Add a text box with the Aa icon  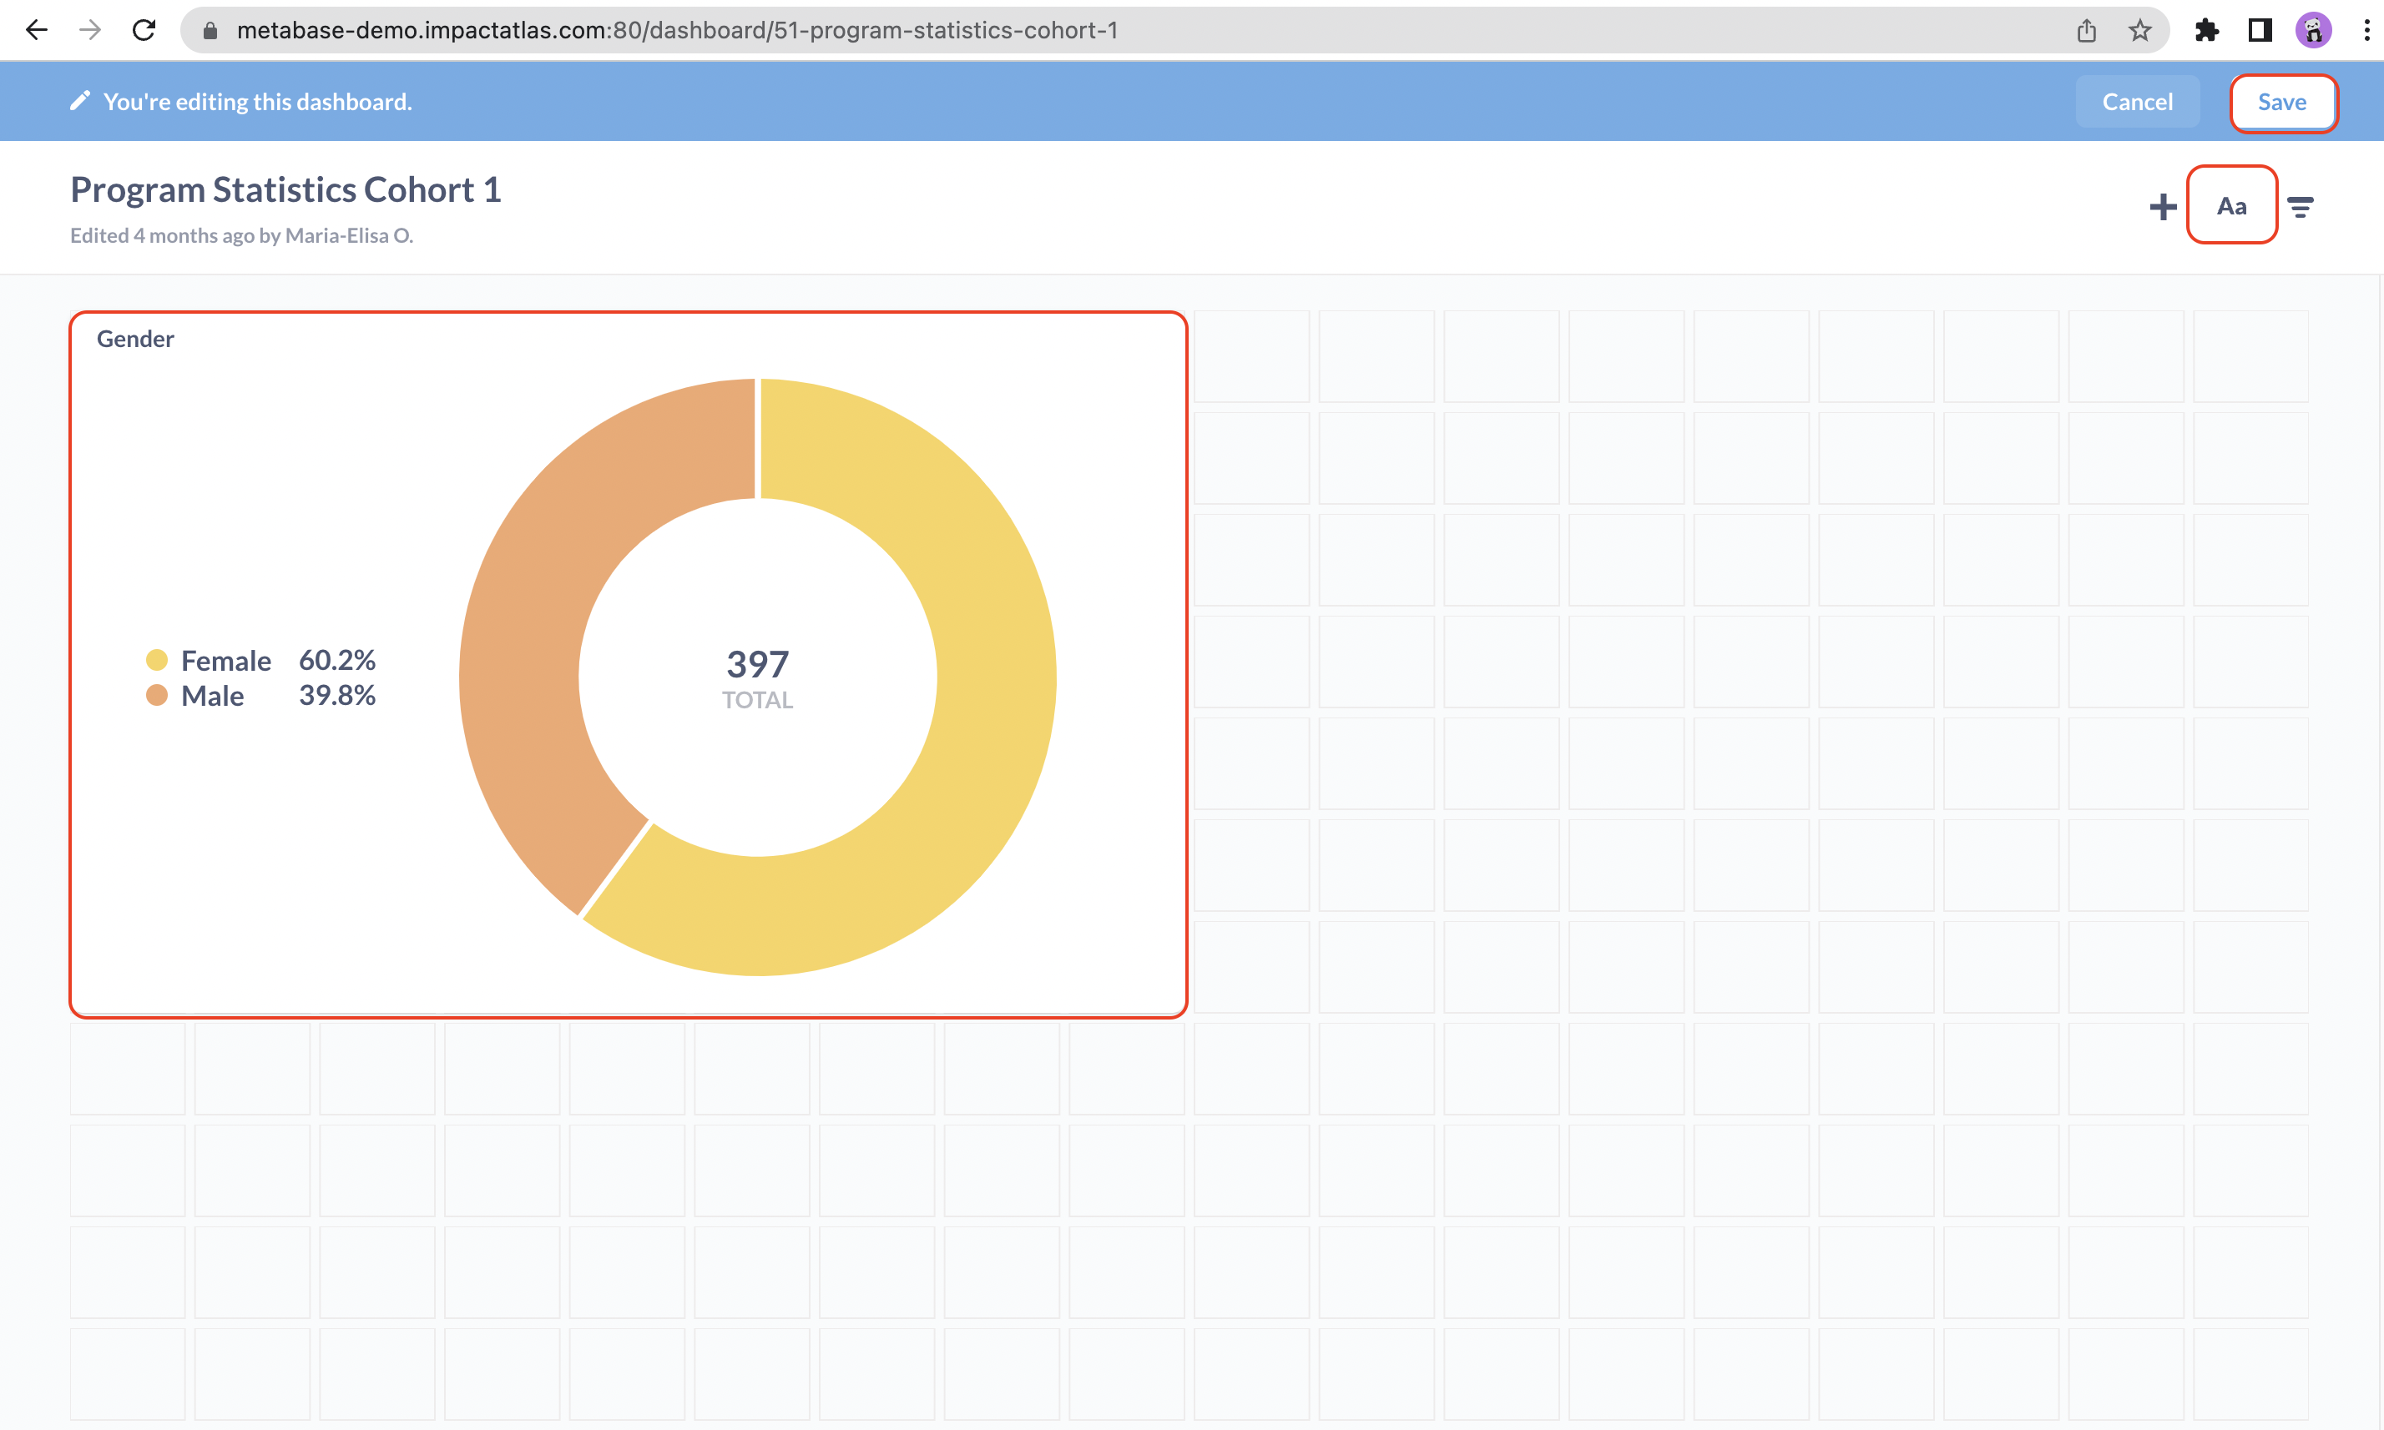point(2230,206)
